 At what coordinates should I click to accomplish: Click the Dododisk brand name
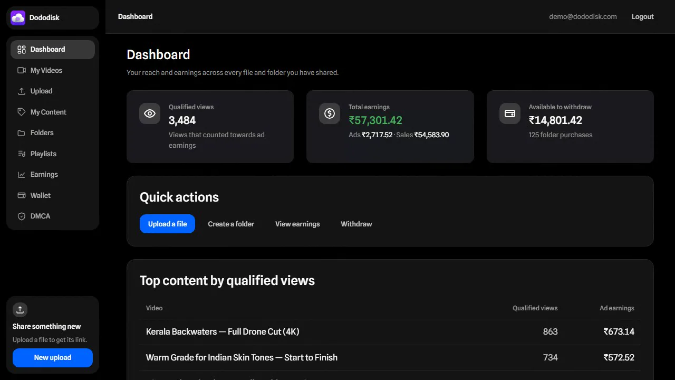pyautogui.click(x=44, y=17)
